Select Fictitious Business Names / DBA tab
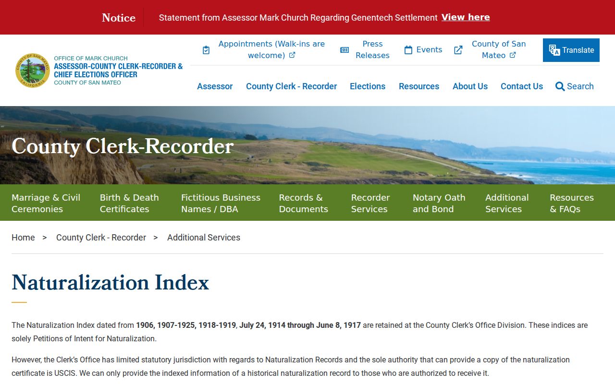 pyautogui.click(x=221, y=203)
